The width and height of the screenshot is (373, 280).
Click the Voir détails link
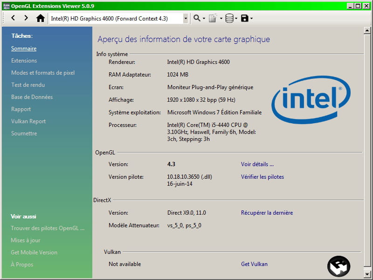pyautogui.click(x=257, y=164)
